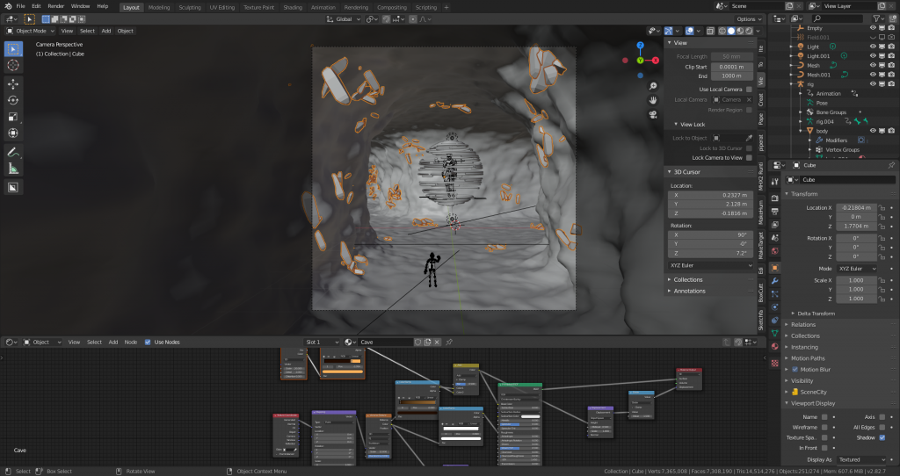Switch to the Compositing workspace tab
This screenshot has height=476, width=900.
pyautogui.click(x=392, y=7)
